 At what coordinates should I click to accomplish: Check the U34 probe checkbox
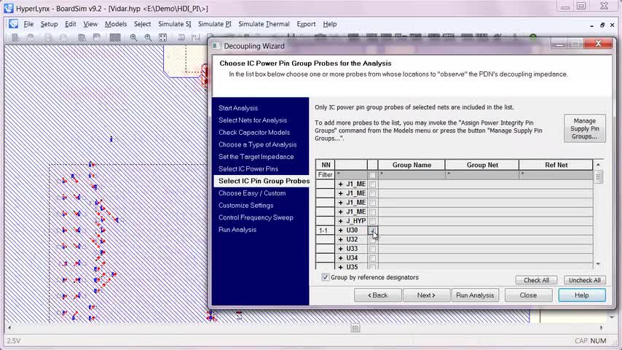372,258
